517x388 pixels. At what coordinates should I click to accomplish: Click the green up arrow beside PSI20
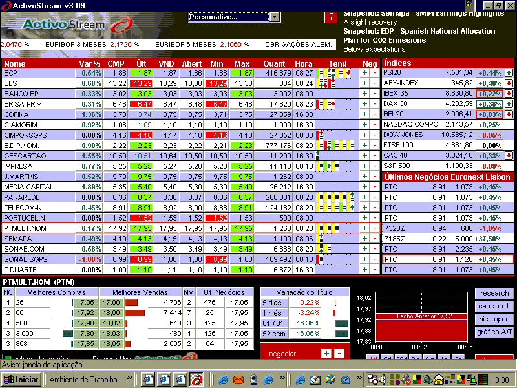(x=509, y=73)
